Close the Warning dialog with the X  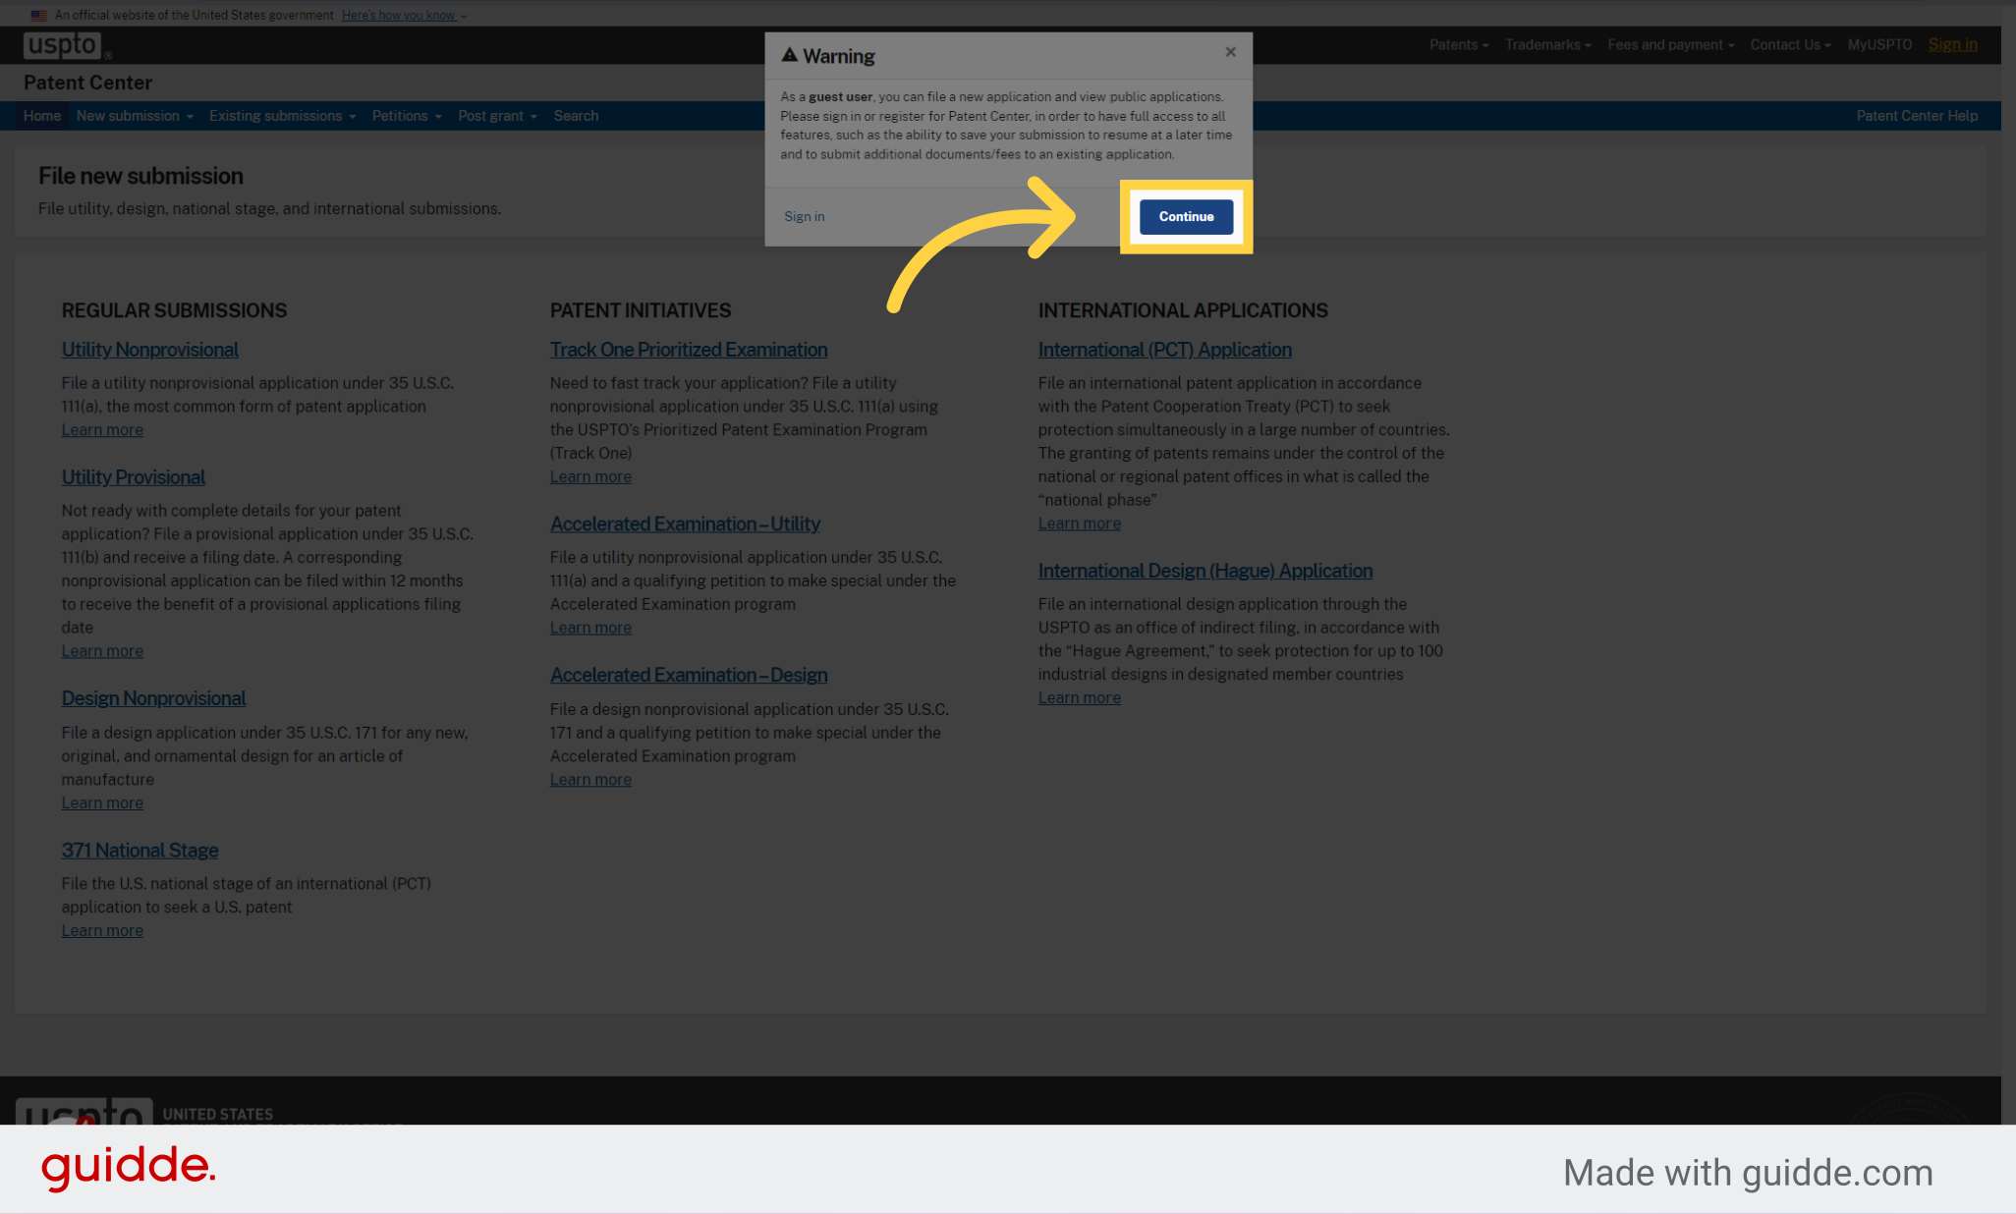point(1230,52)
